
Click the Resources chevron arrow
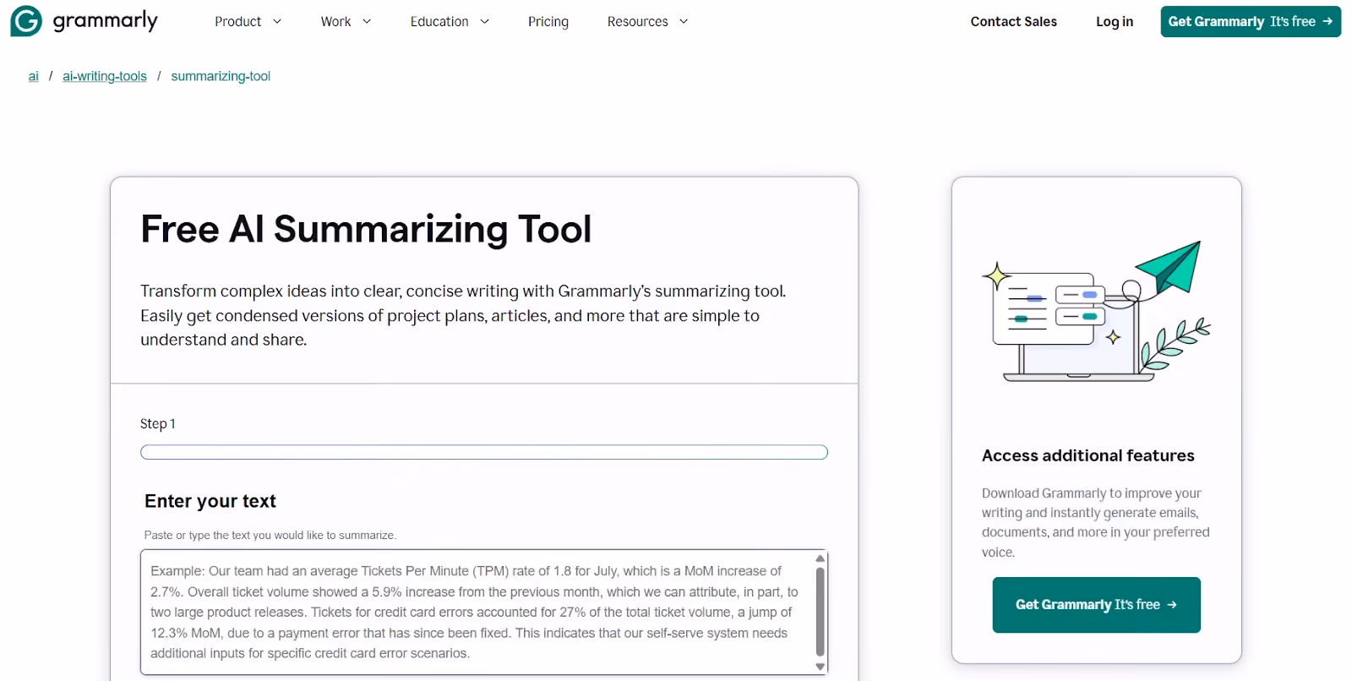[684, 22]
